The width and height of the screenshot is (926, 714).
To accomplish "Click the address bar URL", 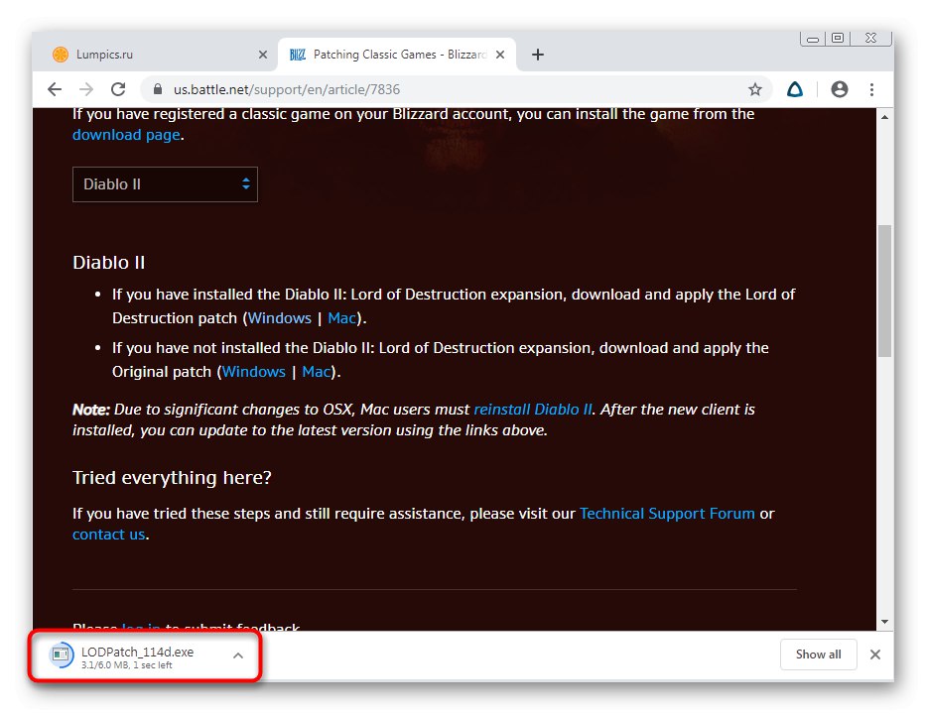I will pos(287,89).
